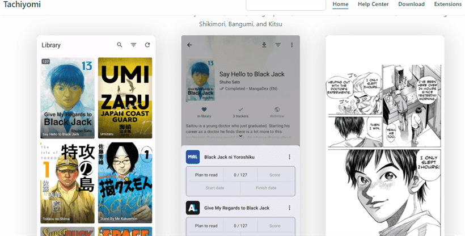Screen dimensions: 465x236
Task: Click the manga details cover thumbnail
Action: 201,79
